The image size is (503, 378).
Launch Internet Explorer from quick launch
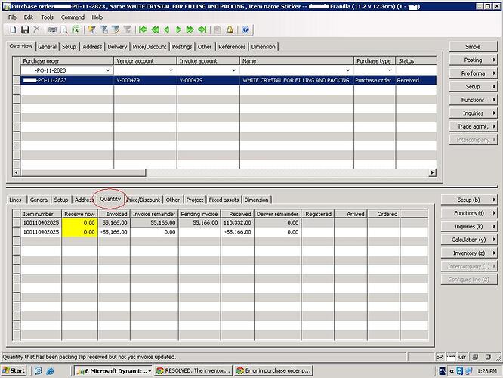click(50, 371)
